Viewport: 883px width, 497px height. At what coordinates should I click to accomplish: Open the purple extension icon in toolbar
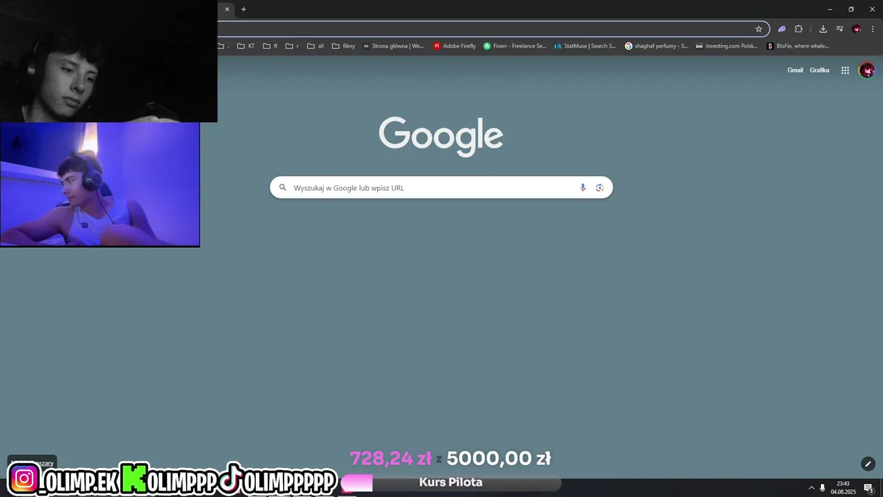click(x=782, y=29)
